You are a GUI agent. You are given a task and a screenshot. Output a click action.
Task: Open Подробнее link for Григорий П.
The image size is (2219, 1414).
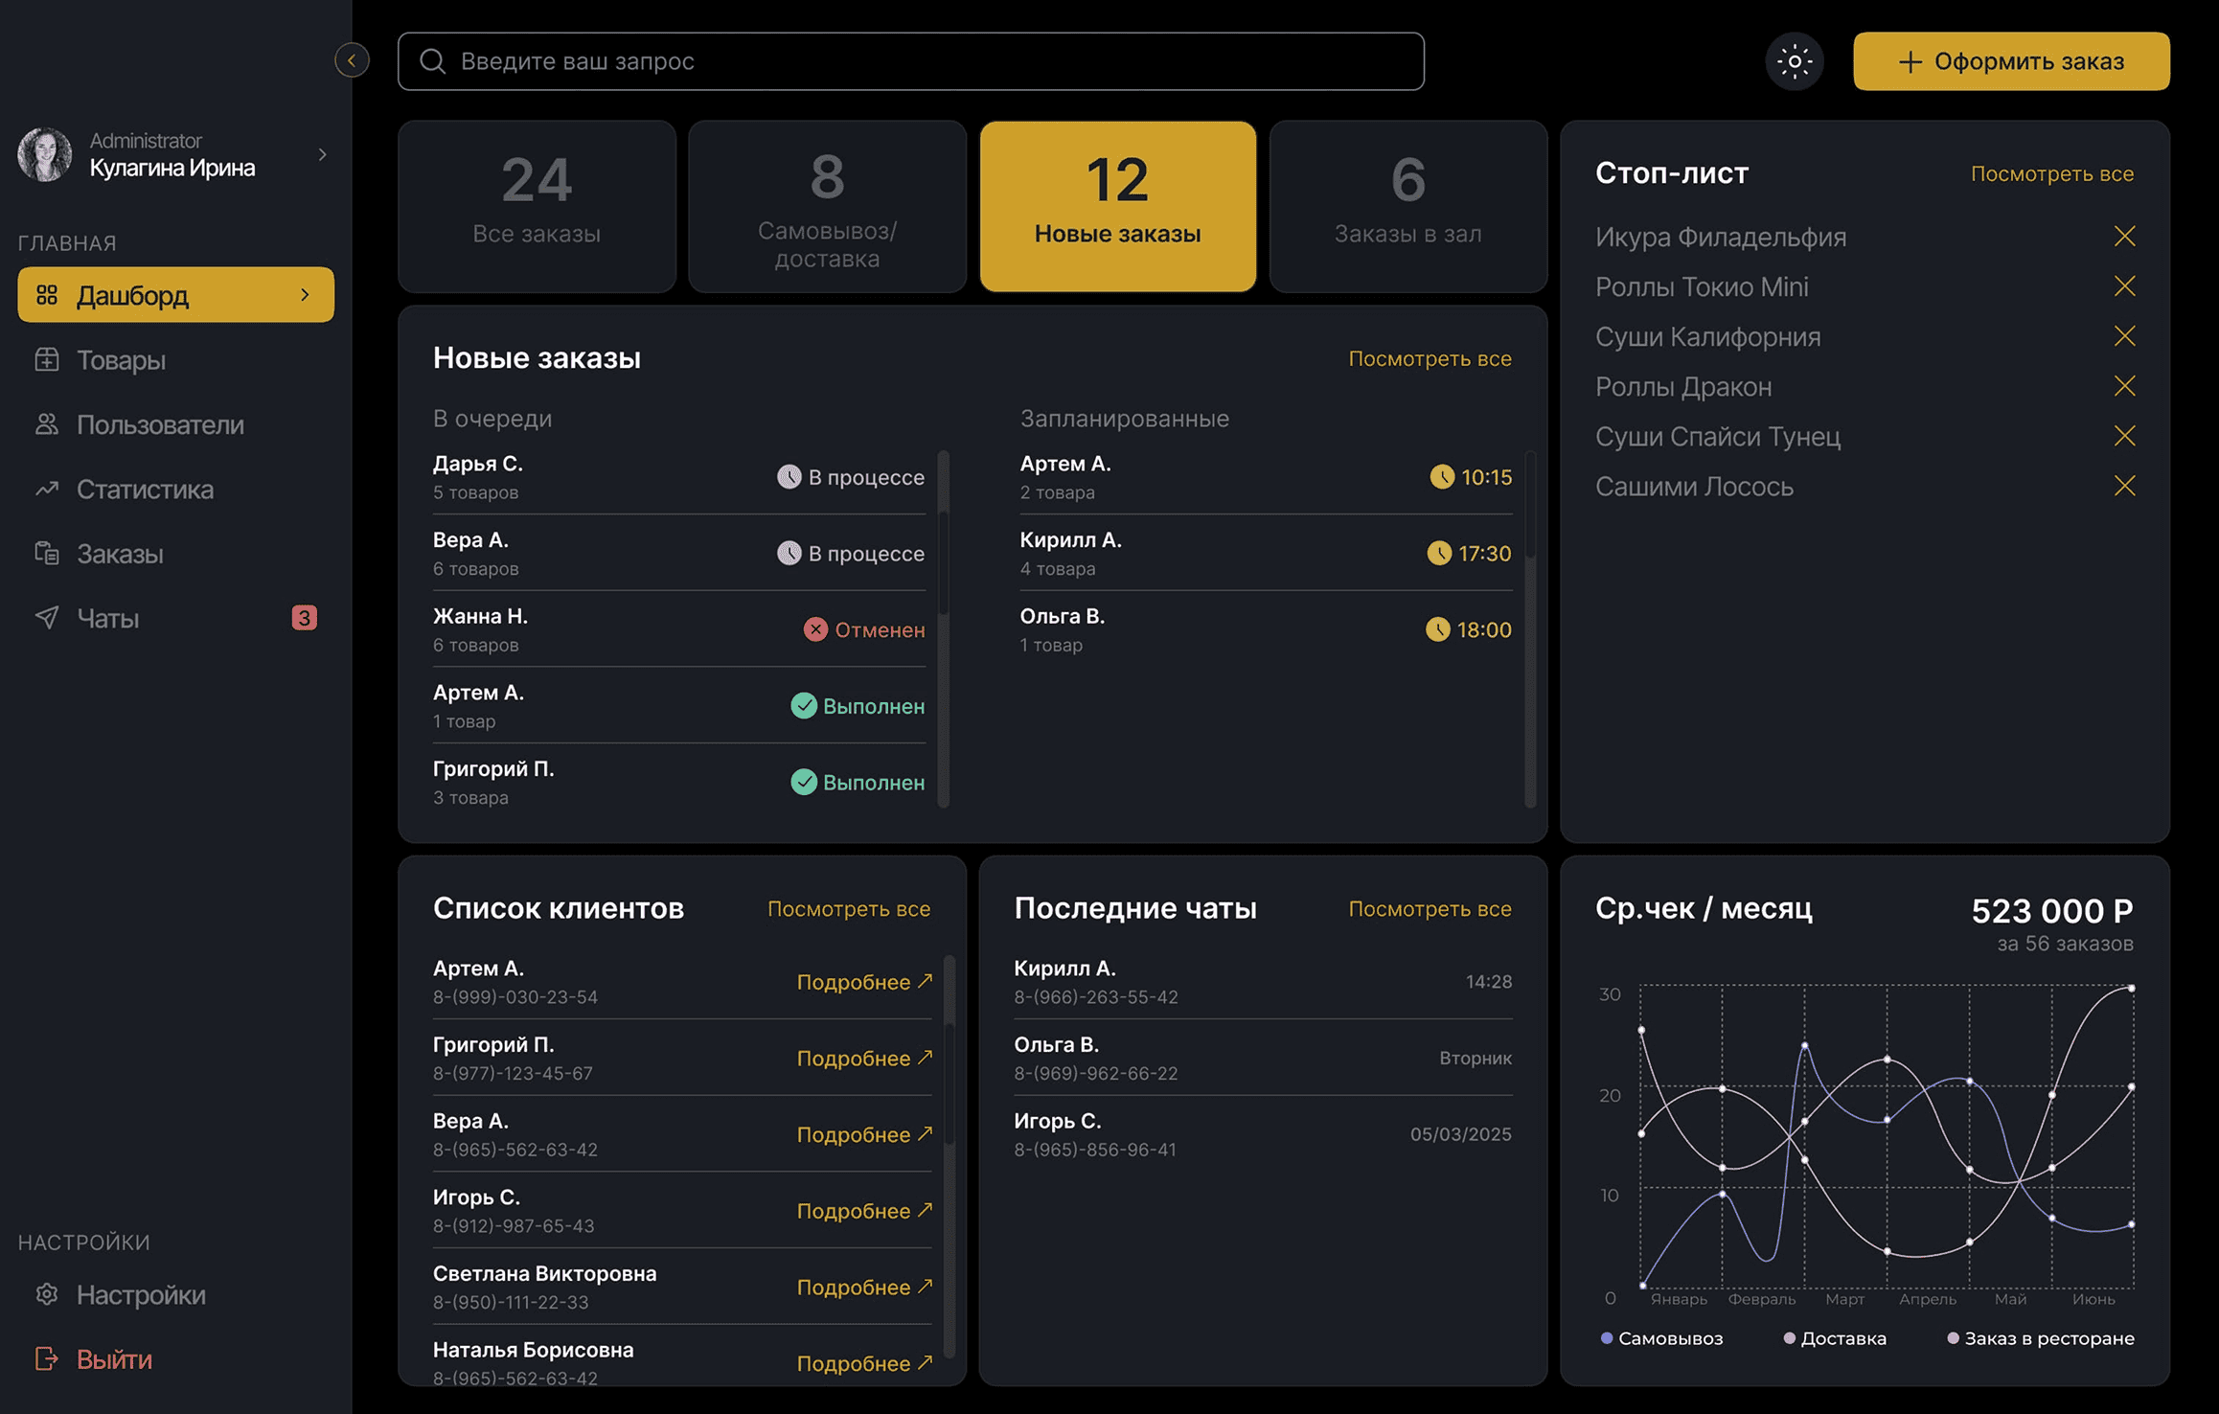click(x=863, y=1059)
